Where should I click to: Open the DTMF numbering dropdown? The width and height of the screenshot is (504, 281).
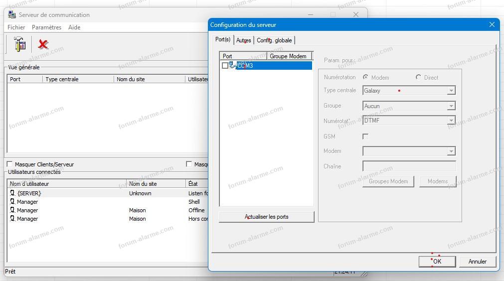pos(451,121)
